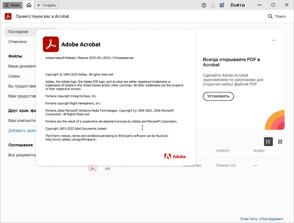Minimize the Acrobat window
The height and width of the screenshot is (223, 294).
click(x=260, y=5)
